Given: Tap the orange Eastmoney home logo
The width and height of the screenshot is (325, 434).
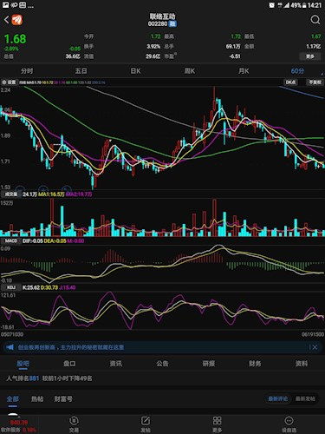Looking at the screenshot, I should click(17, 20).
